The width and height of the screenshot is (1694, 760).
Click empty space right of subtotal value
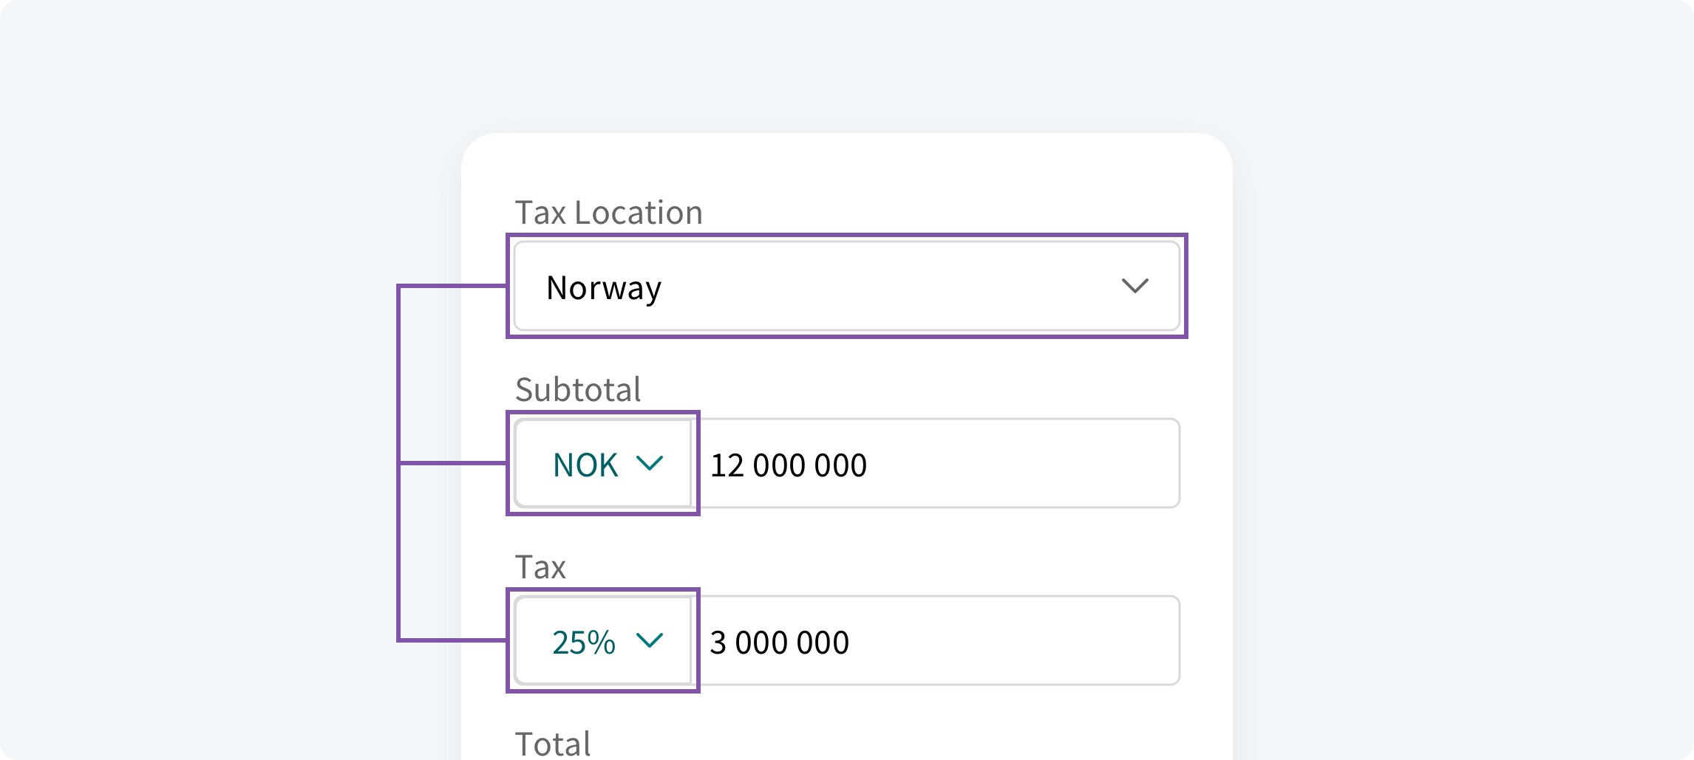pos(1035,463)
